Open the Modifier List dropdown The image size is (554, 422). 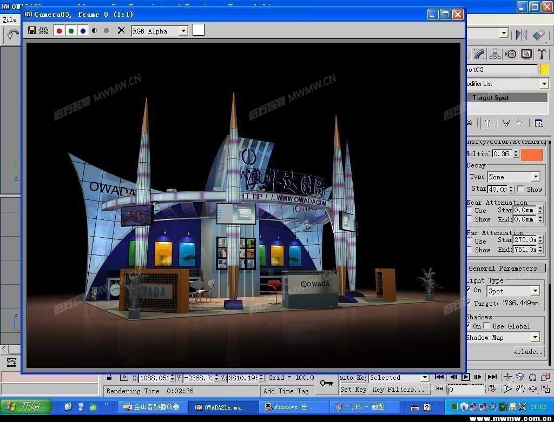(x=544, y=84)
